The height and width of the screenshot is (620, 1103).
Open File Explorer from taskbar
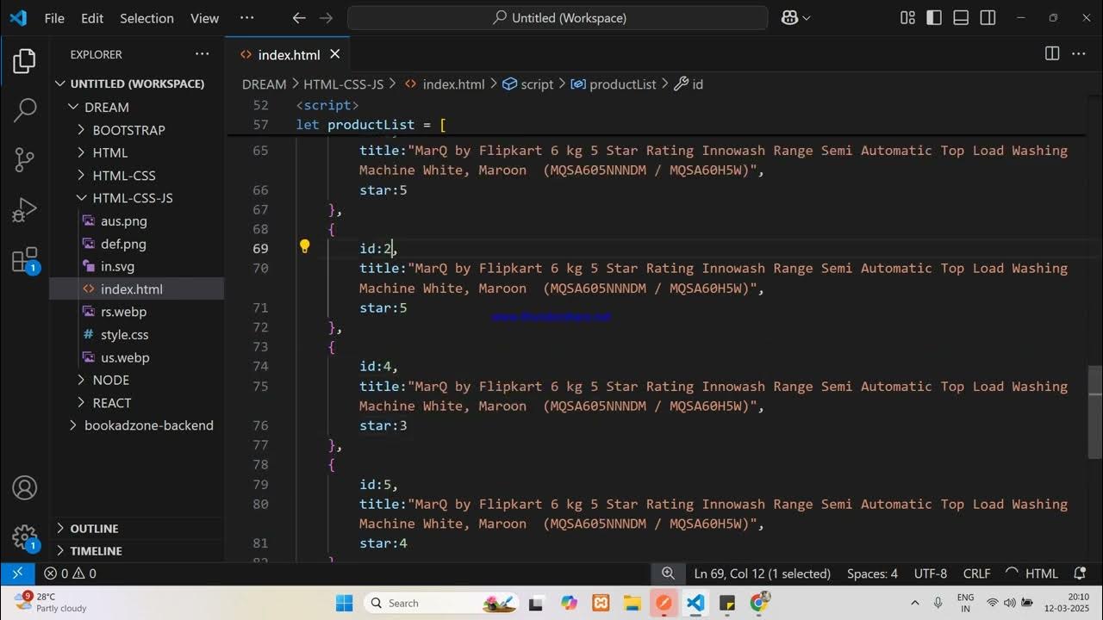632,603
